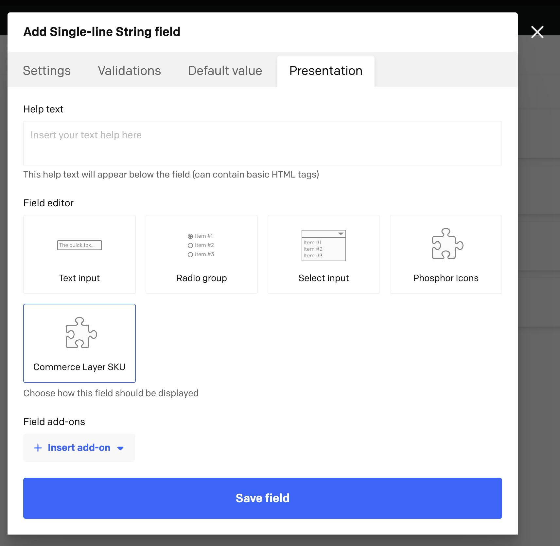Switch to the Settings tab
560x546 pixels.
47,71
